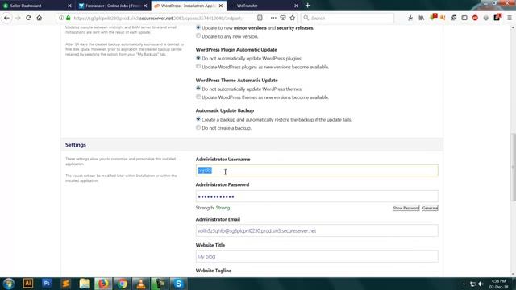This screenshot has height=290, width=516.
Task: Click into the Administrator Username field
Action: click(x=317, y=170)
